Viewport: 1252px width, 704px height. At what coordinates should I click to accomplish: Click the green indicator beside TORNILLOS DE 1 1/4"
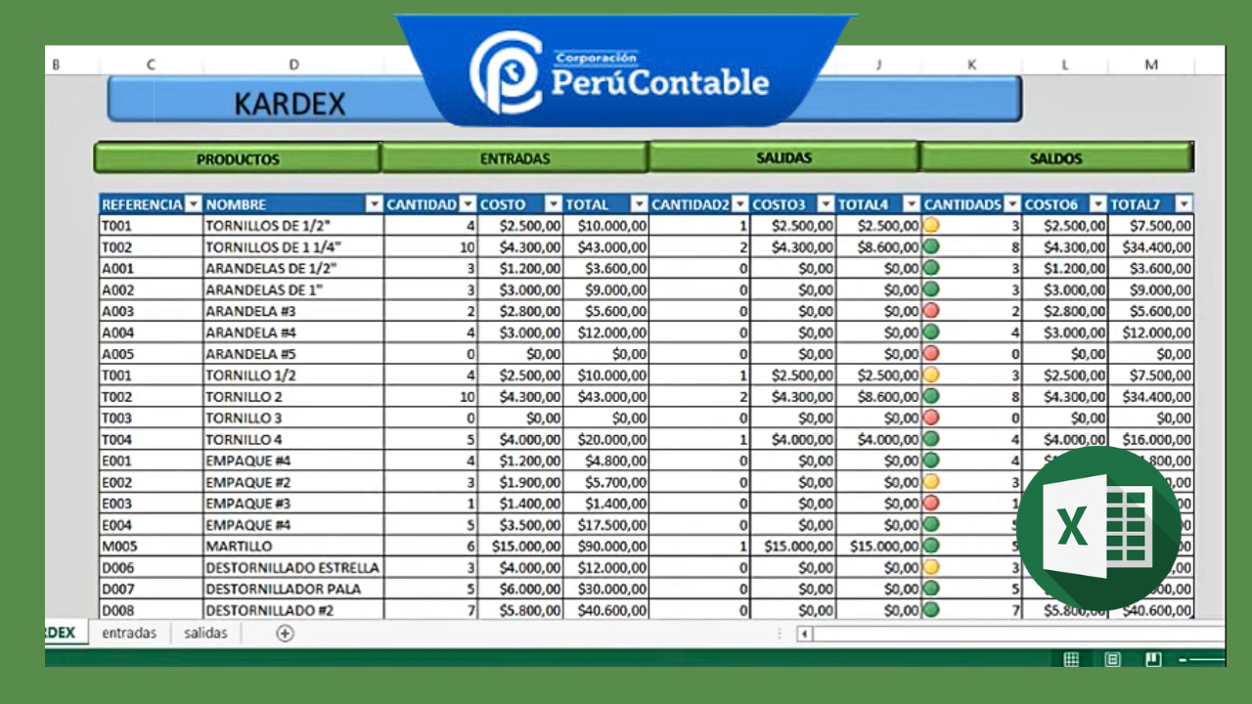tap(930, 246)
